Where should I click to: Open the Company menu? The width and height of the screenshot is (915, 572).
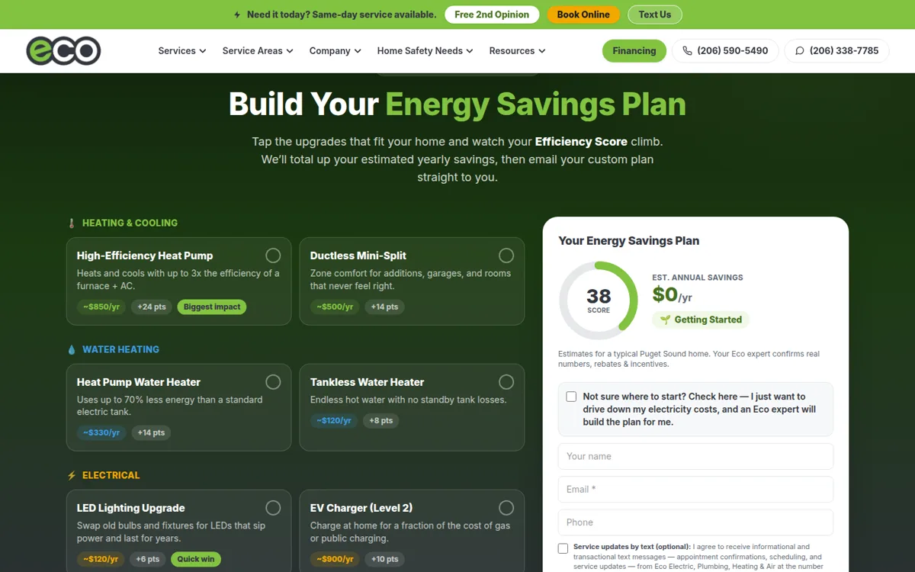coord(335,51)
